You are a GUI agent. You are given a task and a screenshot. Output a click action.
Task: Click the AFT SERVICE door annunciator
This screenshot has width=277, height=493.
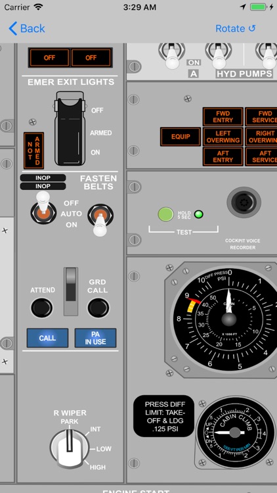(x=261, y=156)
